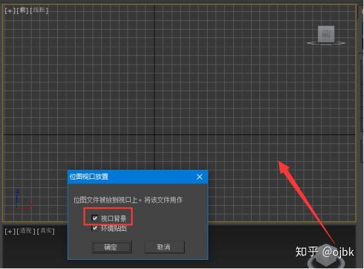This screenshot has width=364, height=269.
Task: Cancel the dialog via 取消
Action: pos(164,247)
